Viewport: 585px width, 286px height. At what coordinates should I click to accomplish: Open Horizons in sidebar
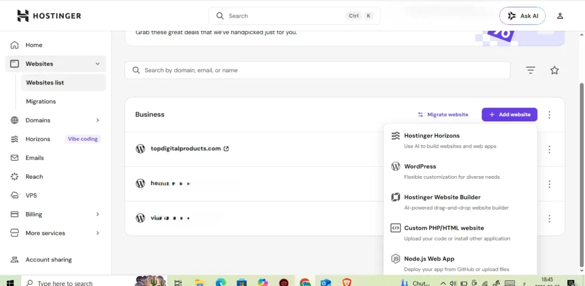coord(38,139)
